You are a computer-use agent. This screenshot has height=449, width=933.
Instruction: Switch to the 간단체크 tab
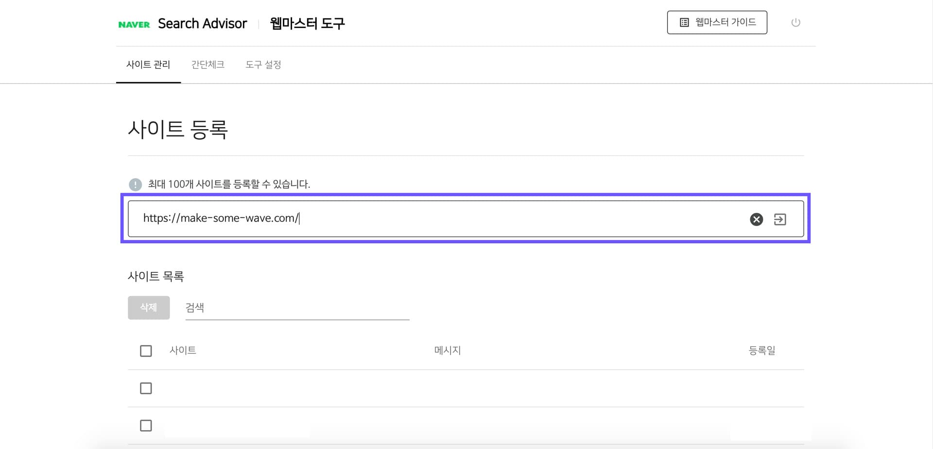207,65
